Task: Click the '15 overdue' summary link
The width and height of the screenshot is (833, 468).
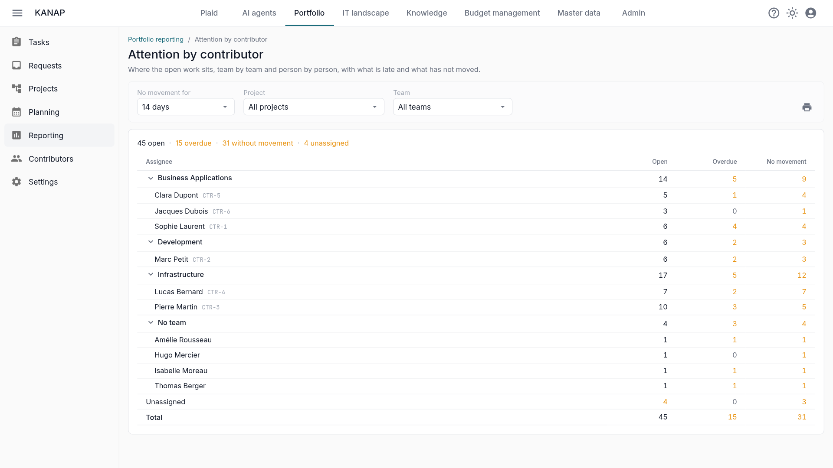Action: (x=193, y=143)
